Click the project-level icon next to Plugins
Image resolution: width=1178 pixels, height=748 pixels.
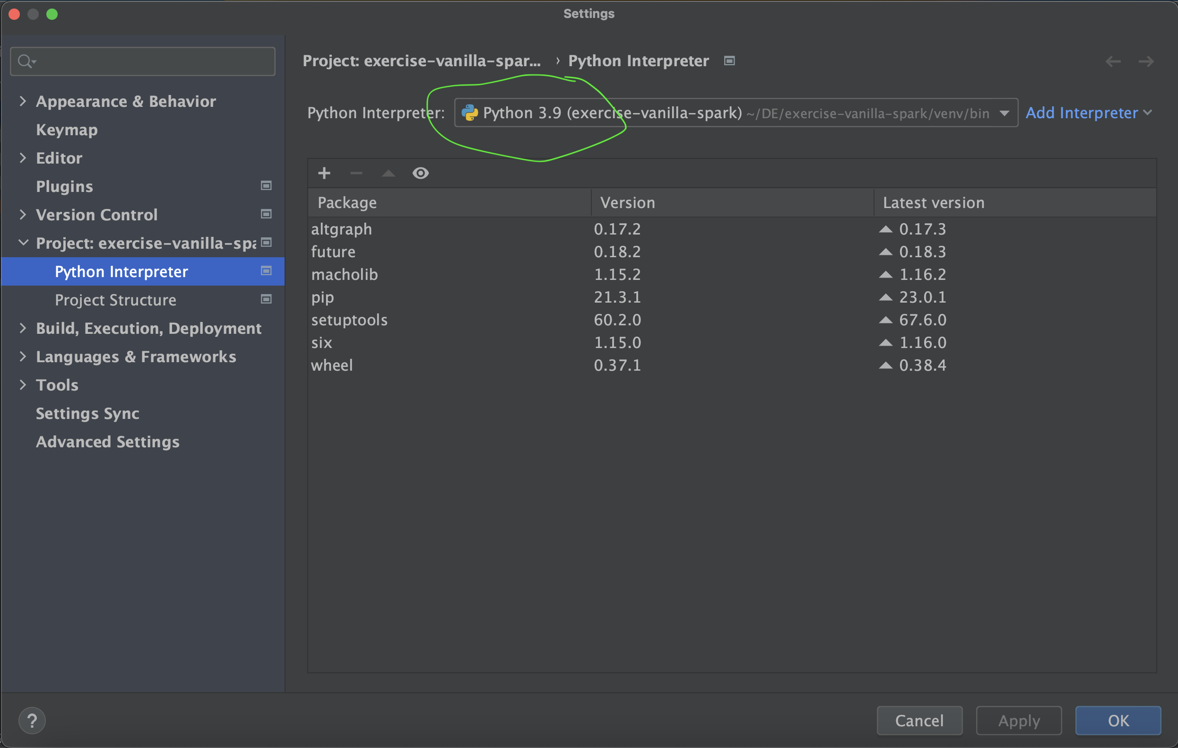pyautogui.click(x=266, y=186)
